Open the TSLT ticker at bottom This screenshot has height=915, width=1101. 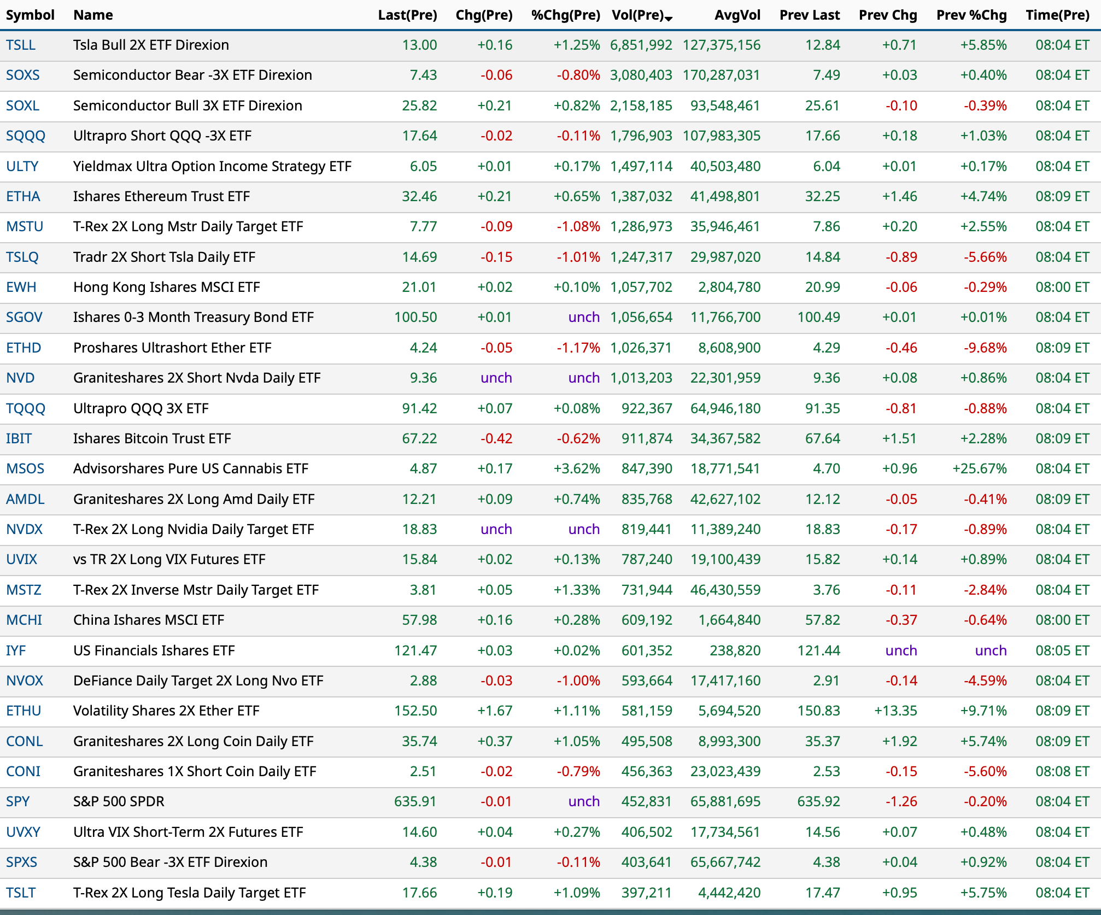pyautogui.click(x=21, y=893)
